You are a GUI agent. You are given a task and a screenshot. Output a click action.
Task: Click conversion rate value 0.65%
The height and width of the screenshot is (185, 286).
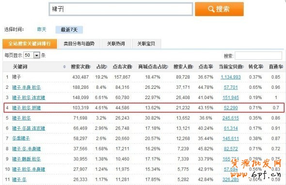[x=255, y=87]
